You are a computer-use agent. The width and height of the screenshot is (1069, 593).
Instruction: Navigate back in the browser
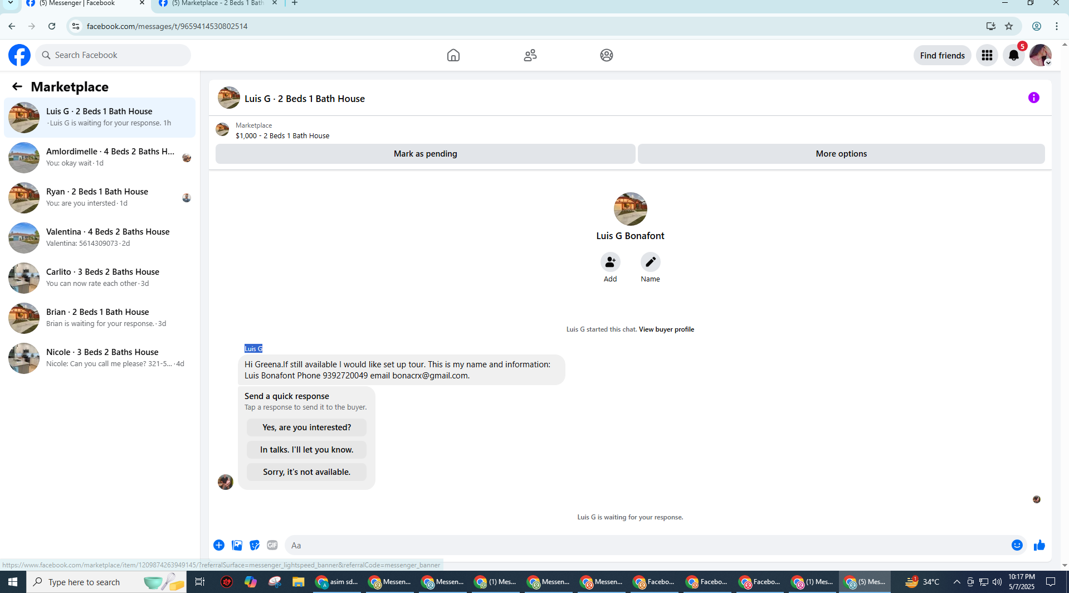(x=12, y=26)
